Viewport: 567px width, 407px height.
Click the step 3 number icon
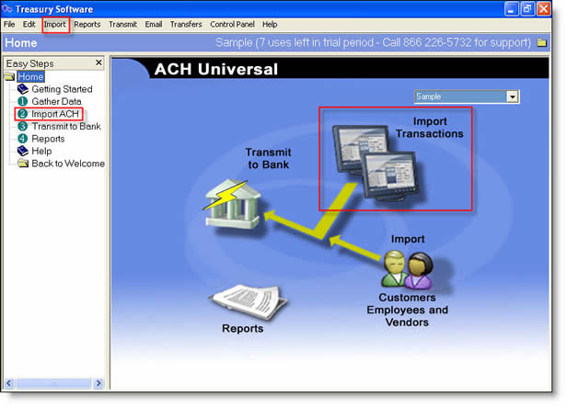23,126
